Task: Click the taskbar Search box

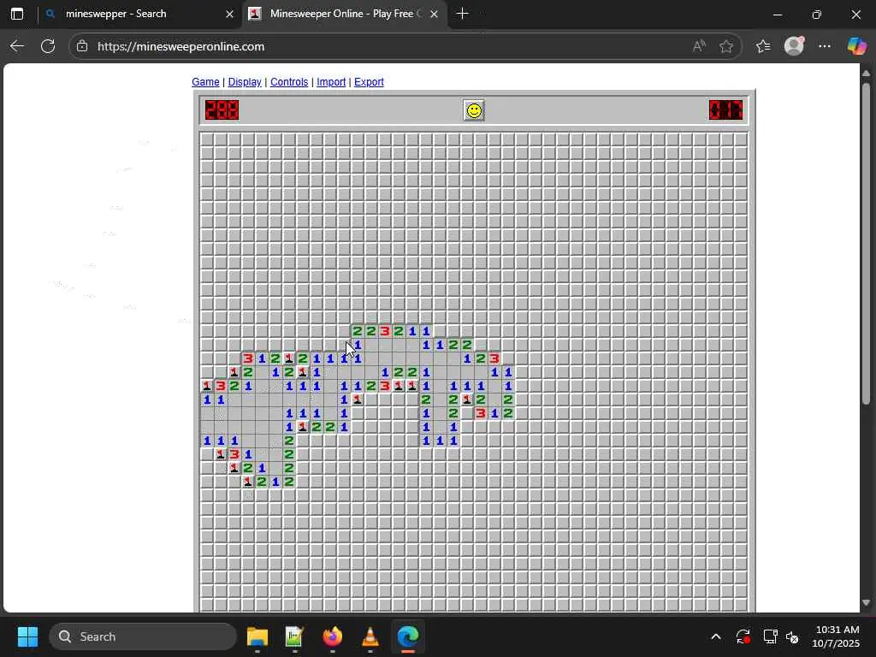Action: click(143, 636)
